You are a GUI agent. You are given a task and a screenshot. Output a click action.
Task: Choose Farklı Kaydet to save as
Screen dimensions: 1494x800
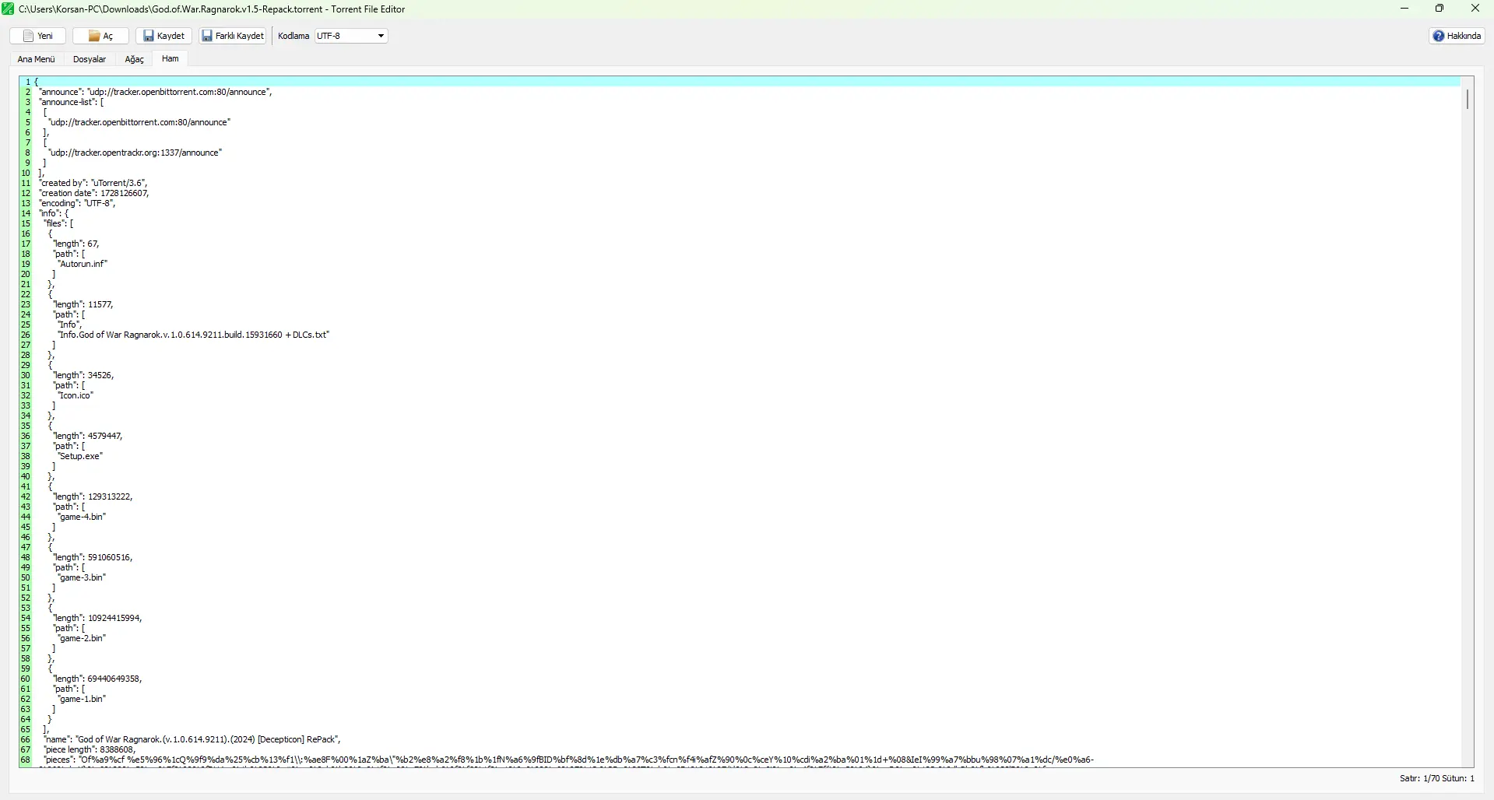(x=233, y=36)
